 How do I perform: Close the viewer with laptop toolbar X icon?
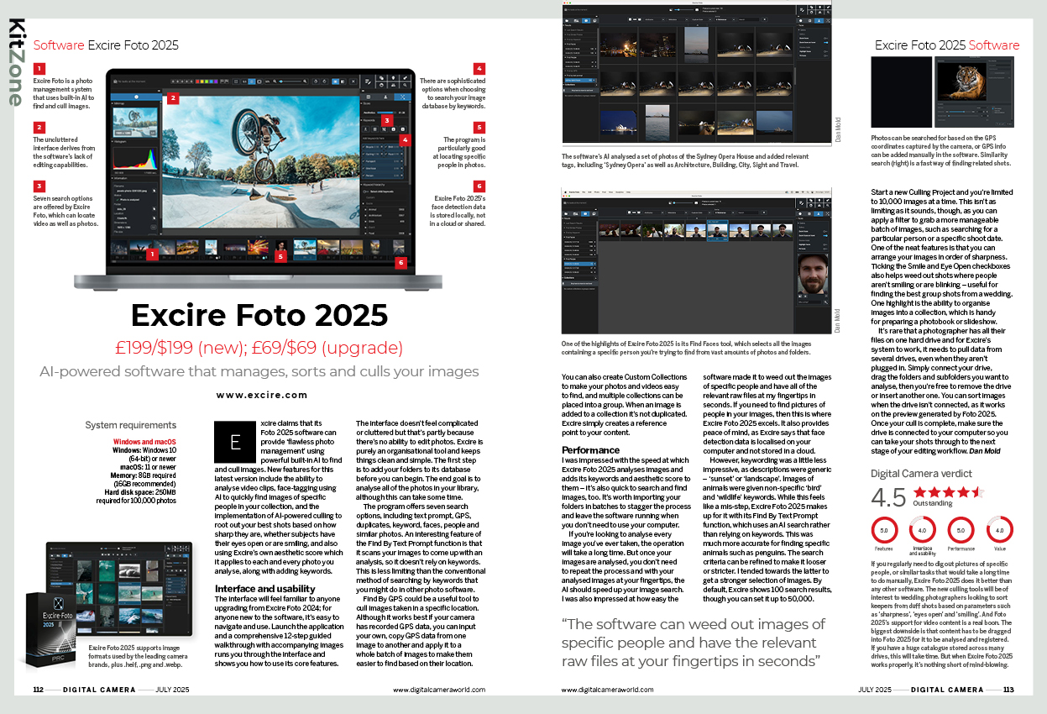353,81
